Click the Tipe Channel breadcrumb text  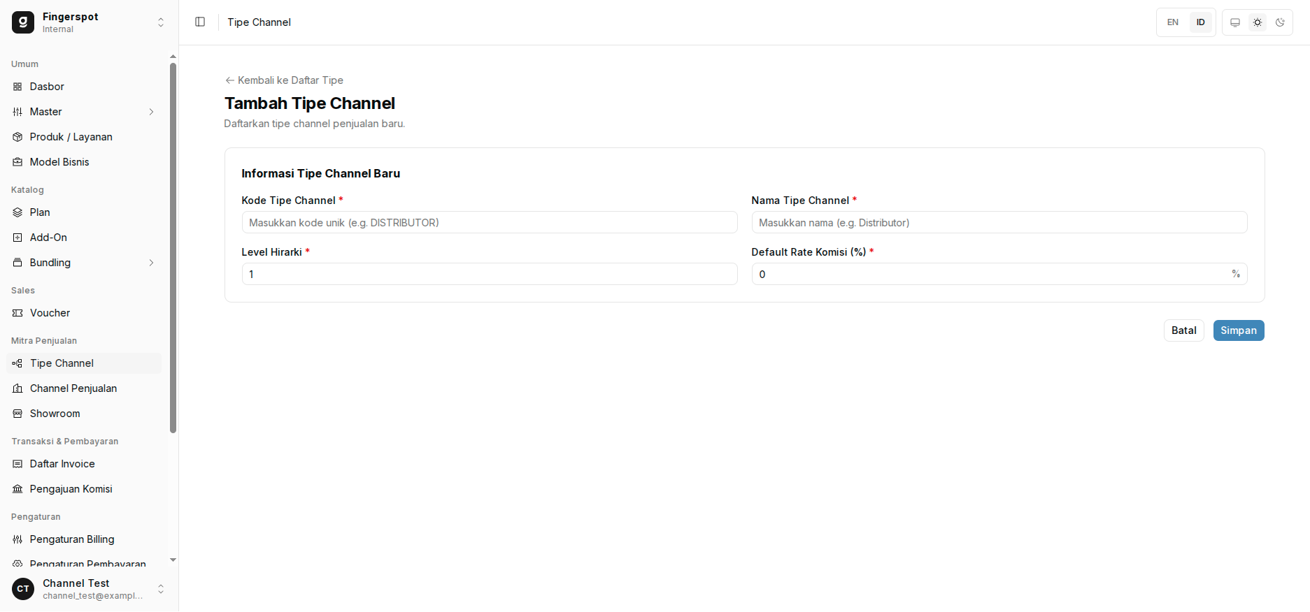pos(259,22)
